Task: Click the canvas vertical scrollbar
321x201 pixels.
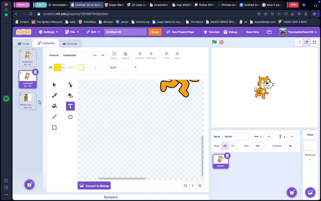Action: point(202,156)
